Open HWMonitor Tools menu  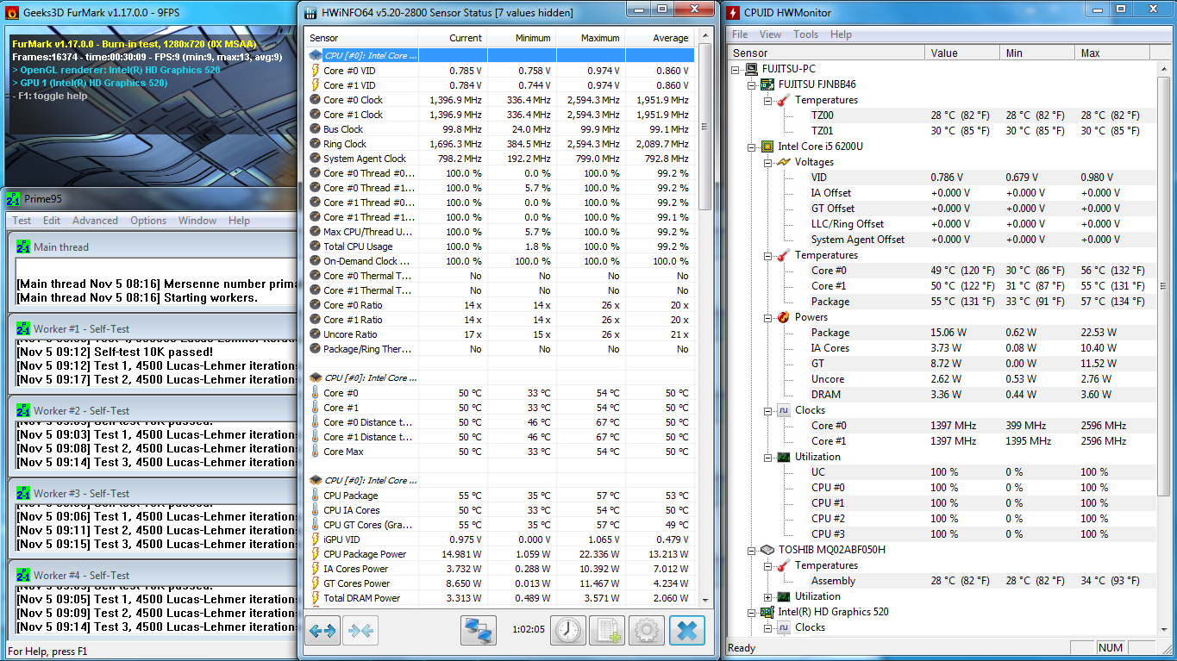pos(805,34)
